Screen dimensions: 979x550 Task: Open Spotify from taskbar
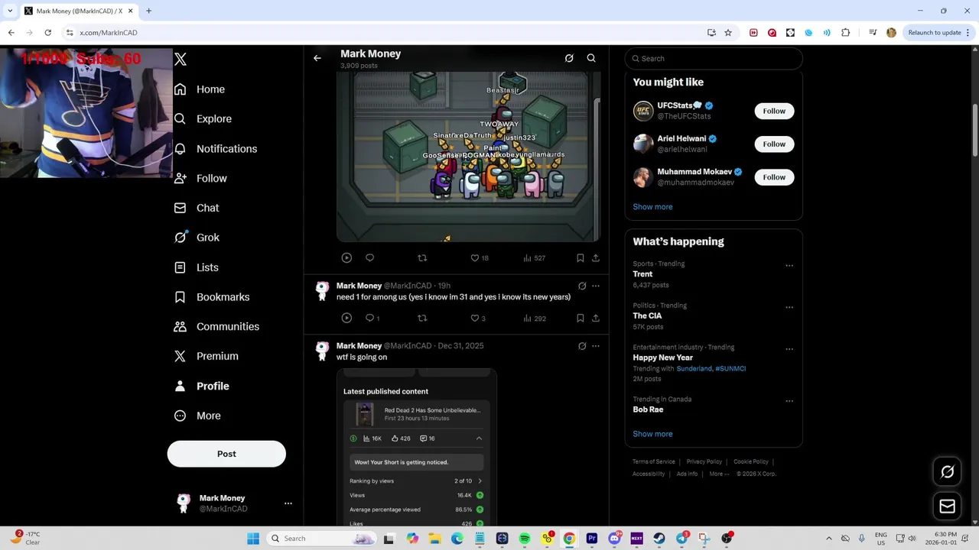click(525, 539)
